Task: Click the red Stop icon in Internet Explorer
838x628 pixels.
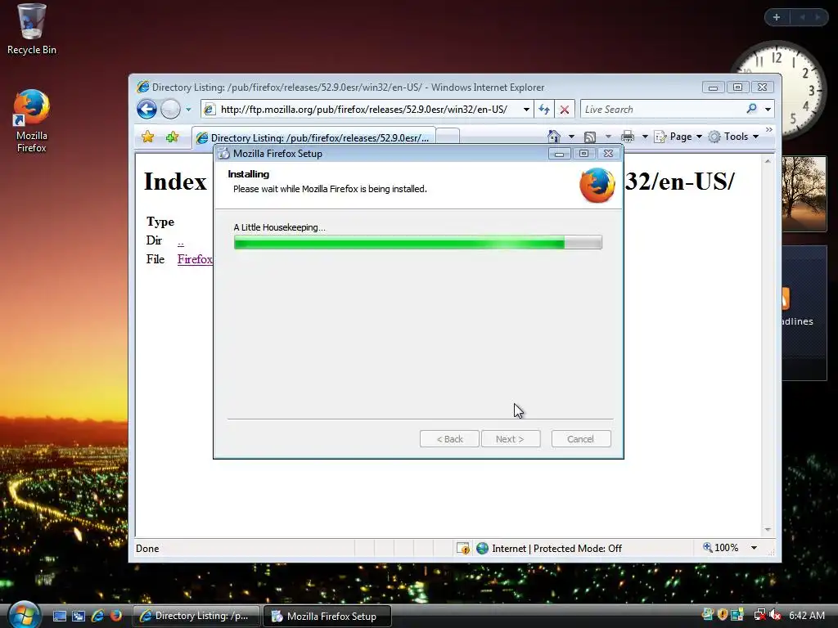Action: 565,110
